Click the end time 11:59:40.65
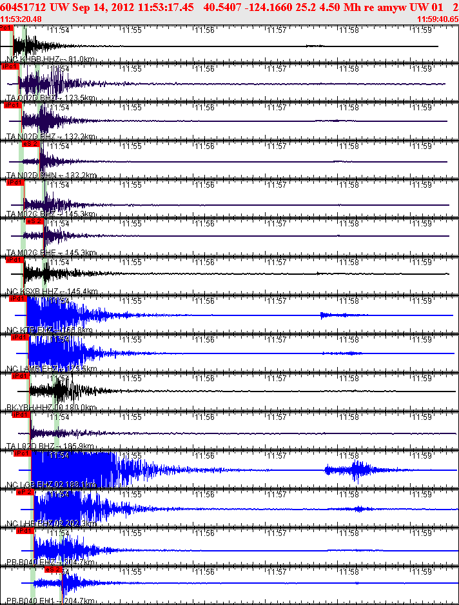 click(438, 19)
